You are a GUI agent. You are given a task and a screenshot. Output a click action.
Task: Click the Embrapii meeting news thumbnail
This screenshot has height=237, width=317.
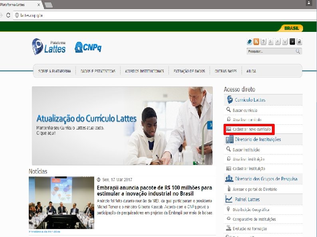coord(61,202)
